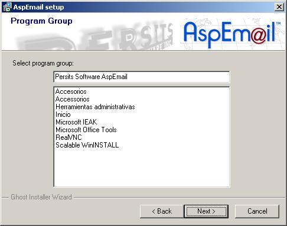The image size is (287, 226).
Task: Cancel the installation
Action: point(257,211)
